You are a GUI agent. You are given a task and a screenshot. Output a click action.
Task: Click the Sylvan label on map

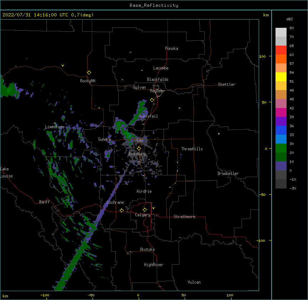pyautogui.click(x=139, y=87)
